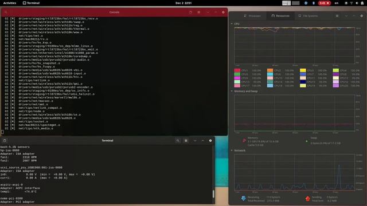
Task: Change the Swap graph color icon
Action: pos(307,141)
